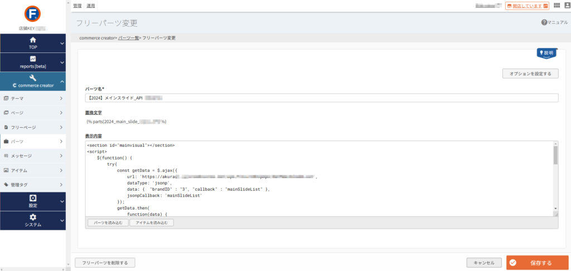This screenshot has width=571, height=271.
Task: Select the テーマ sidebar item
Action: [x=33, y=98]
